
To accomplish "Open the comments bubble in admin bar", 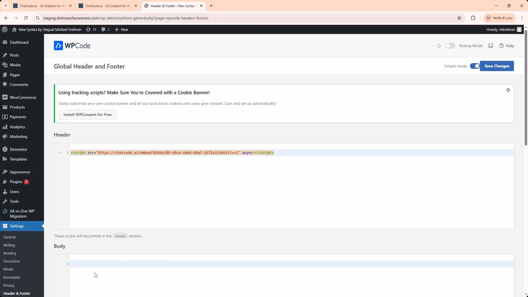I will (106, 29).
